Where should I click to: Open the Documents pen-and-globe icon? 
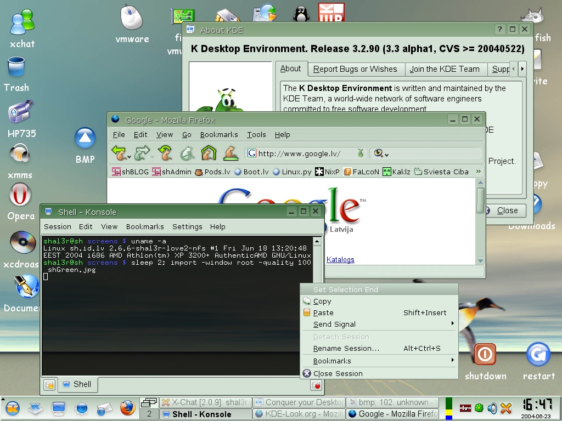[x=26, y=286]
